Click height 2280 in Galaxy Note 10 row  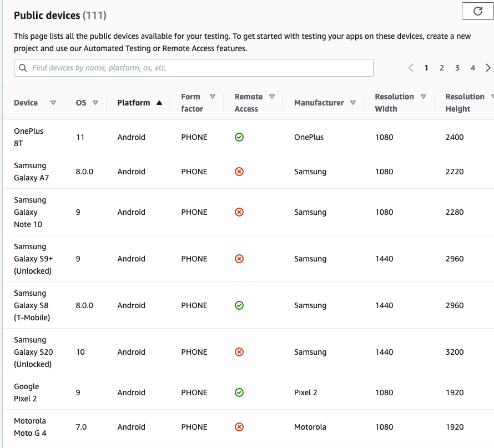pyautogui.click(x=454, y=212)
